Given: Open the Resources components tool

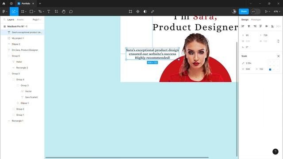Looking at the screenshot, I should 56,11.
